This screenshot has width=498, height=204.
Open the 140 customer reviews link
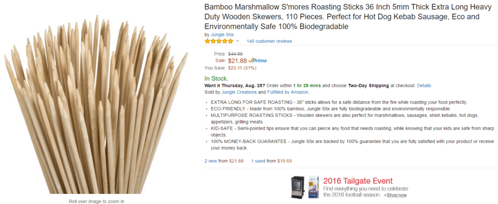269,41
